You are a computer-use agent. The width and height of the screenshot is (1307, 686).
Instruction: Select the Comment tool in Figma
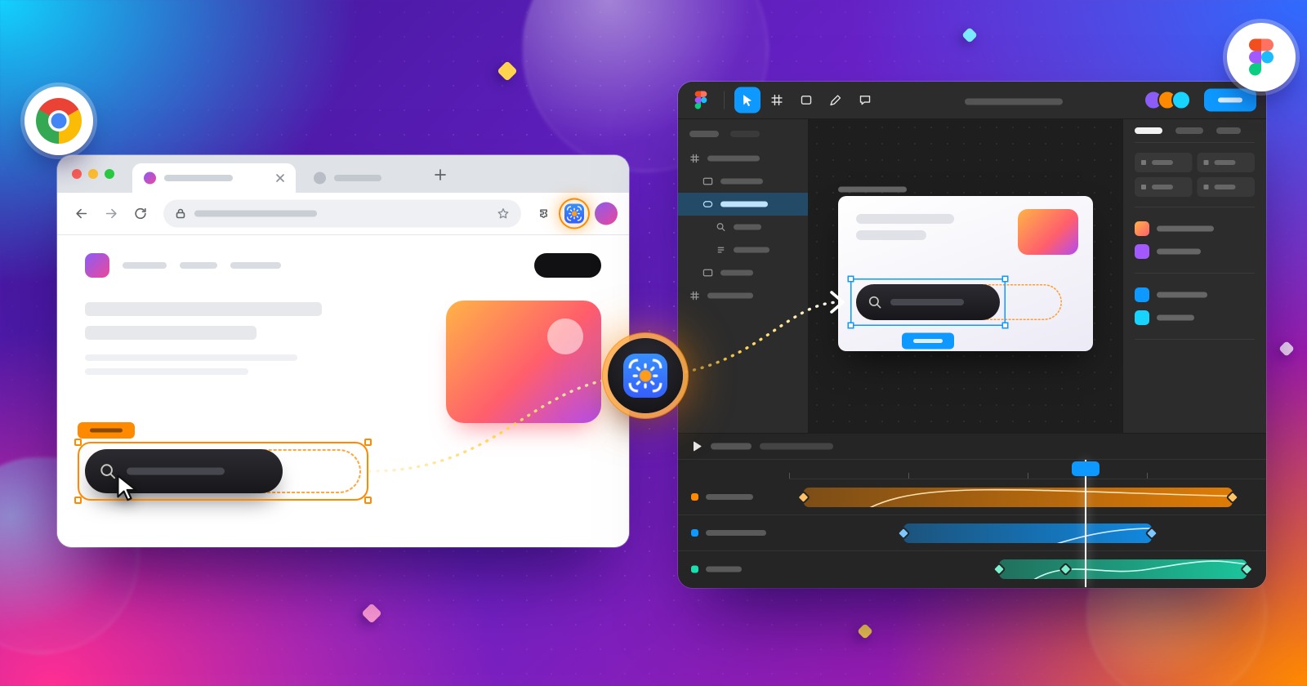tap(865, 100)
